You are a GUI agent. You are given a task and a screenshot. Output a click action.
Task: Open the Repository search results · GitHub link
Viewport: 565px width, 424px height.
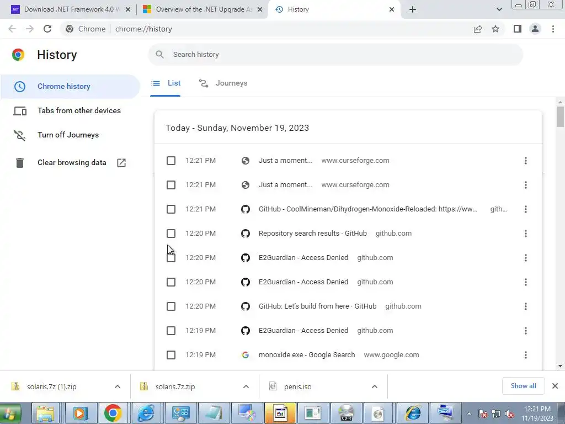coord(312,234)
